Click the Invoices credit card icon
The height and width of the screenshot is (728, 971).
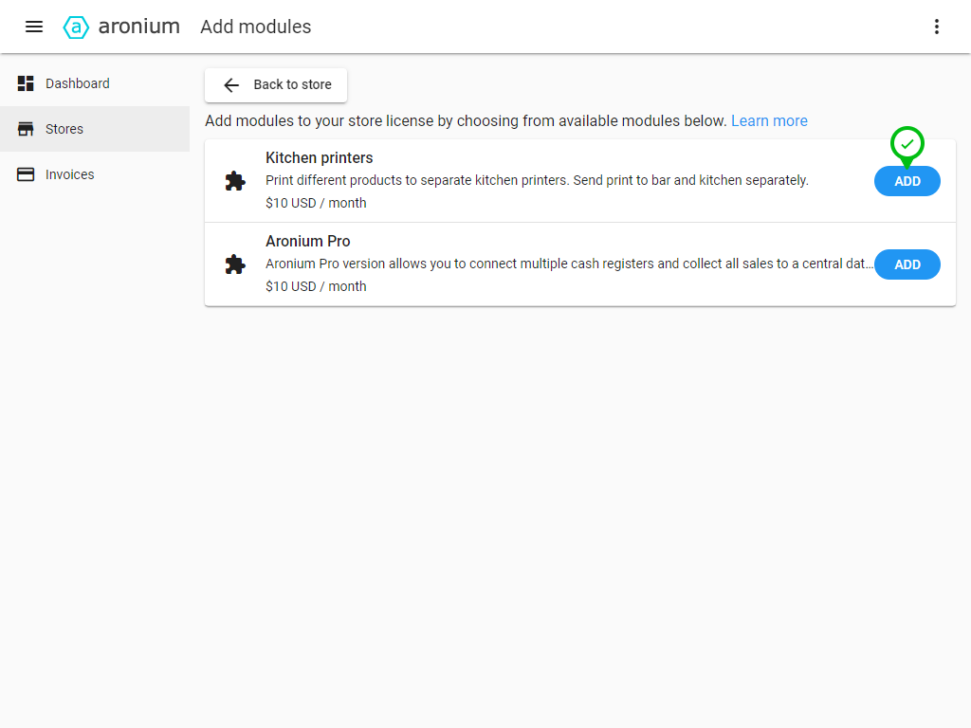[26, 174]
